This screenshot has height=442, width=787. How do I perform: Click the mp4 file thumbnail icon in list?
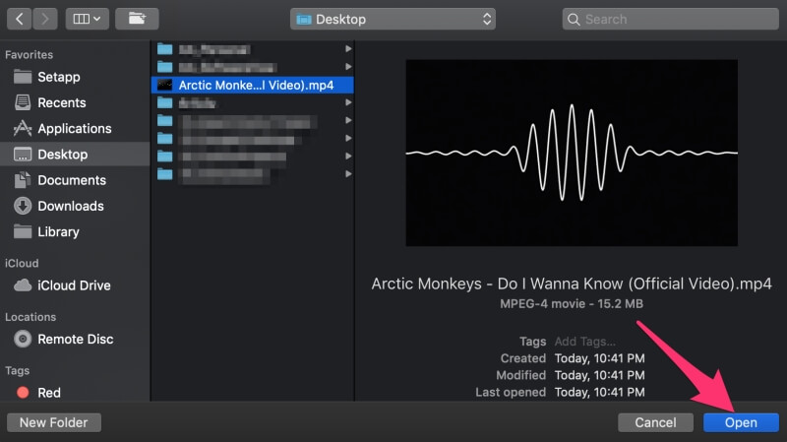[x=164, y=85]
